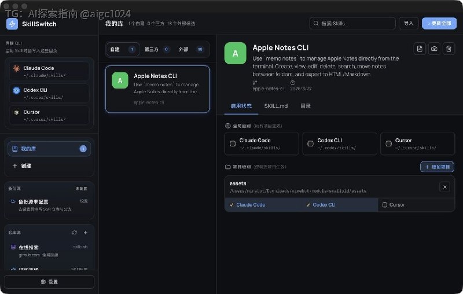Image resolution: width=463 pixels, height=294 pixels.
Task: Select the Codex CLI blue icon in sidebar
Action: [x=17, y=91]
